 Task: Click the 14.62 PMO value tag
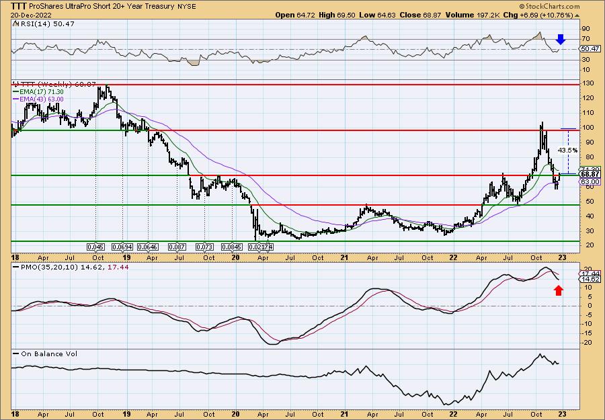point(590,280)
